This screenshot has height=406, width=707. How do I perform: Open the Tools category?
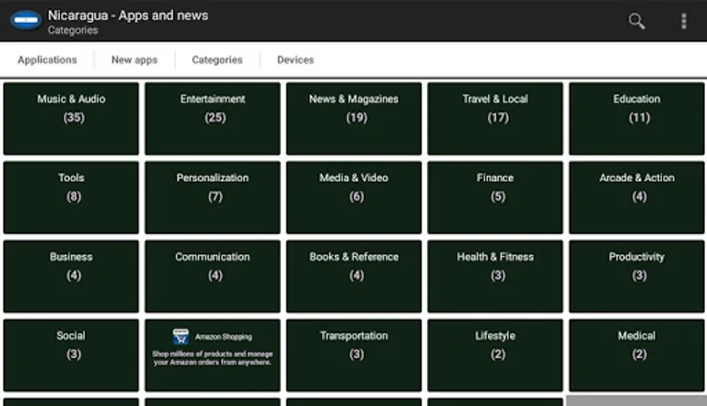click(71, 198)
